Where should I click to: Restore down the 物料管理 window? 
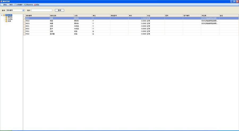(234, 2)
